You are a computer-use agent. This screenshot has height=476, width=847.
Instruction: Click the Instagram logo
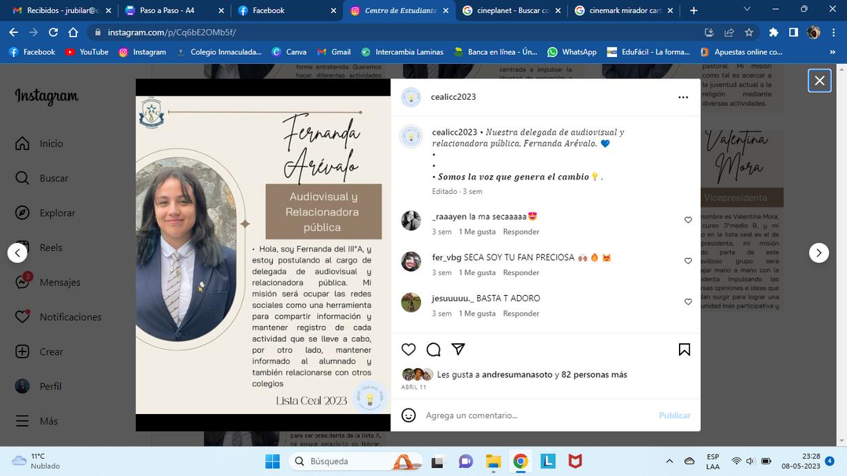(47, 97)
